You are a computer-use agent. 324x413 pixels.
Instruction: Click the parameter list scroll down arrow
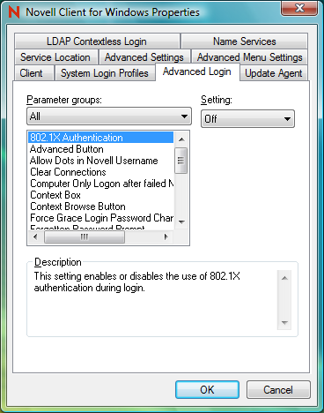181,222
